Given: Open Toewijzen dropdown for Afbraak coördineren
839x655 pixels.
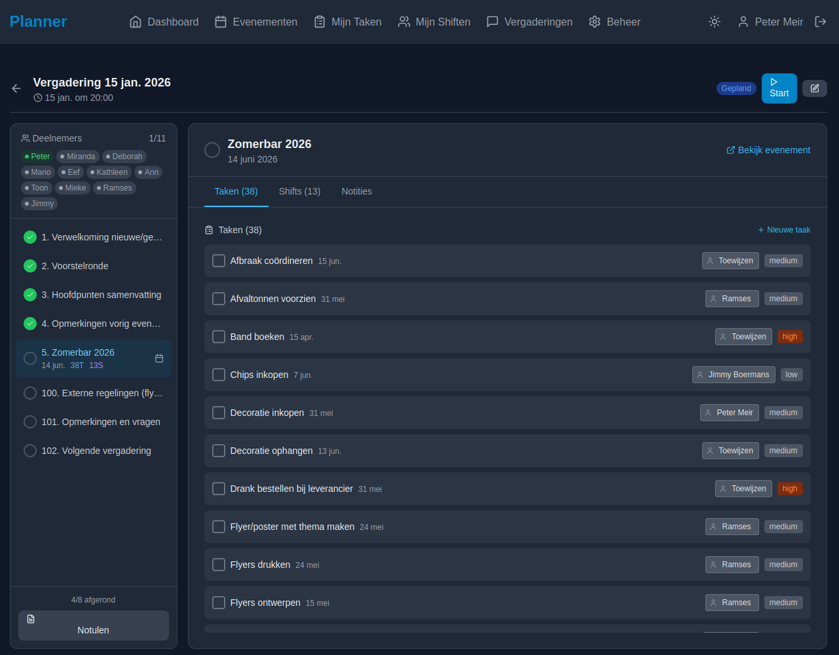Looking at the screenshot, I should coord(730,261).
